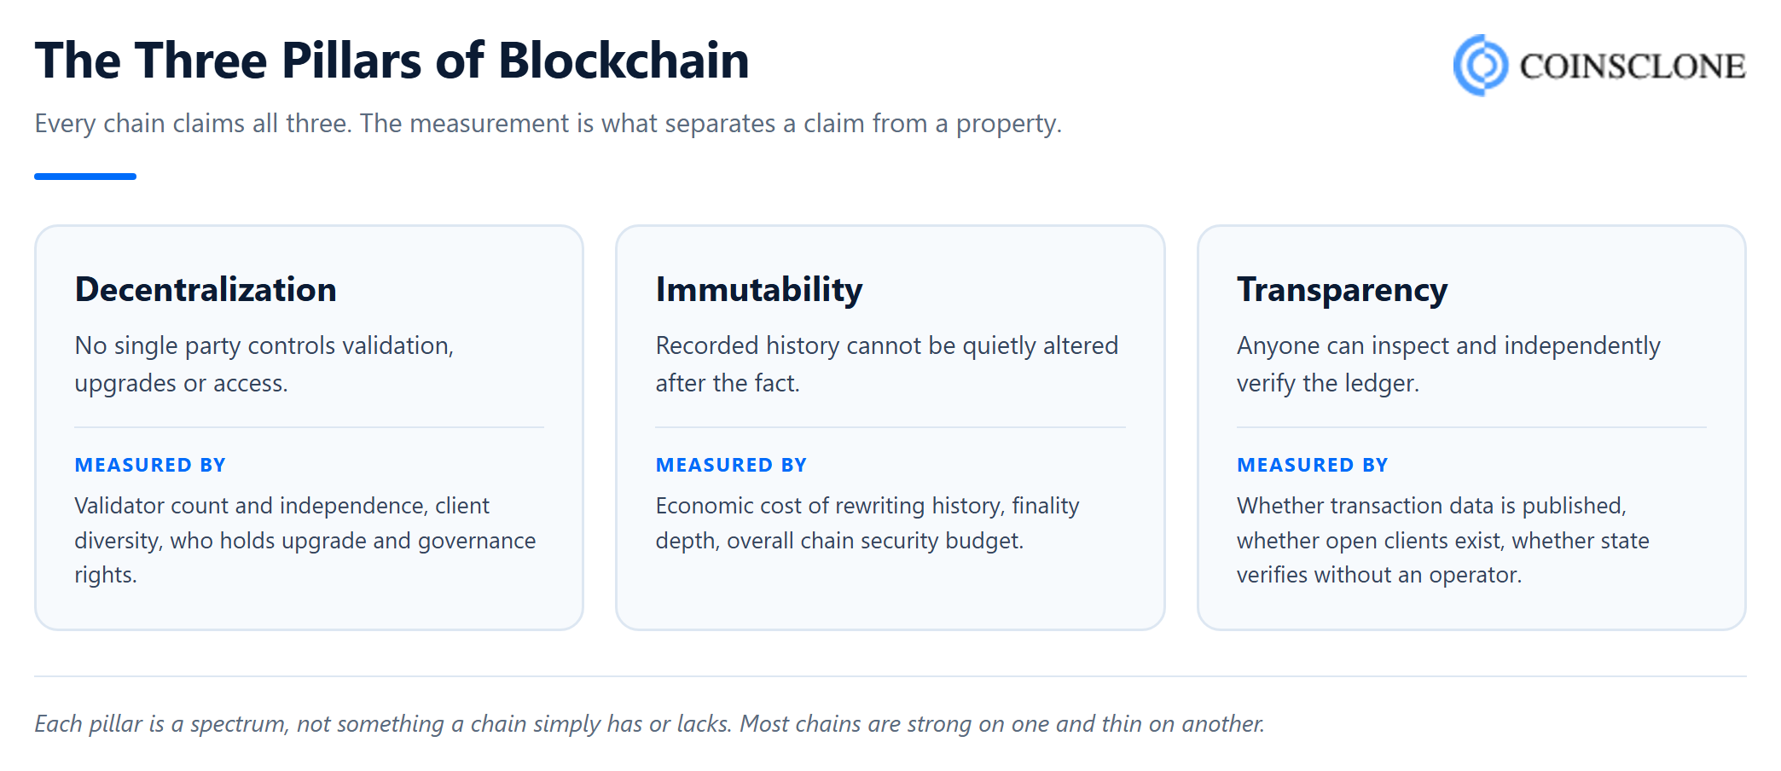Click the horizontal rule above the footnote

coord(890,676)
